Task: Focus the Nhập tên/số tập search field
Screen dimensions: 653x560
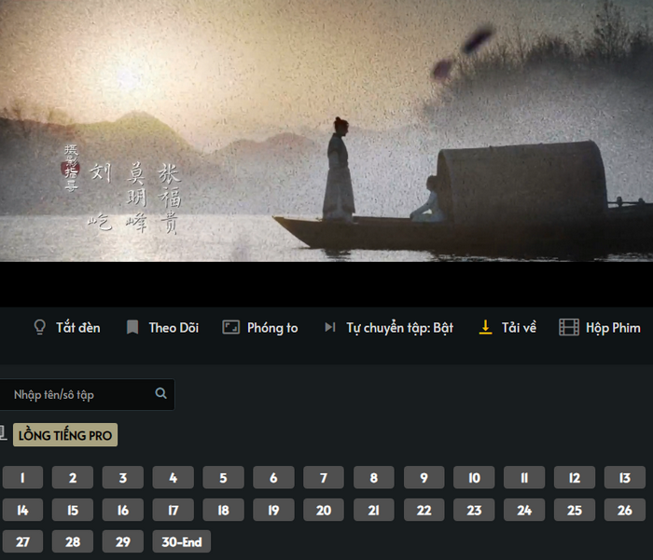Action: pyautogui.click(x=87, y=394)
